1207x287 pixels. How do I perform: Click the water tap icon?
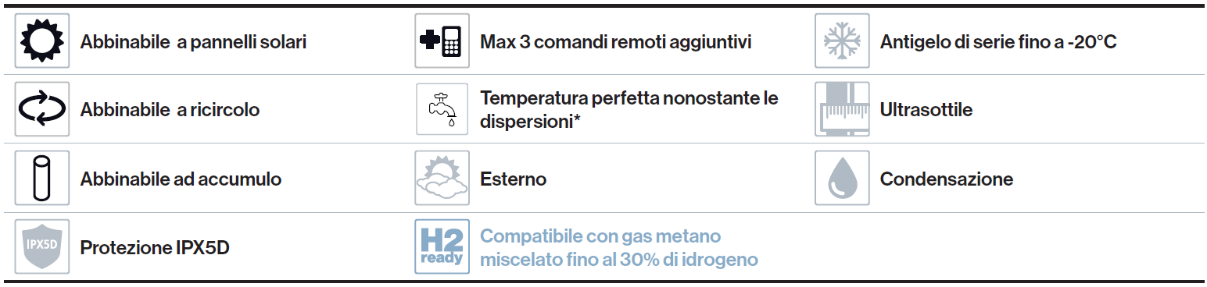[442, 109]
